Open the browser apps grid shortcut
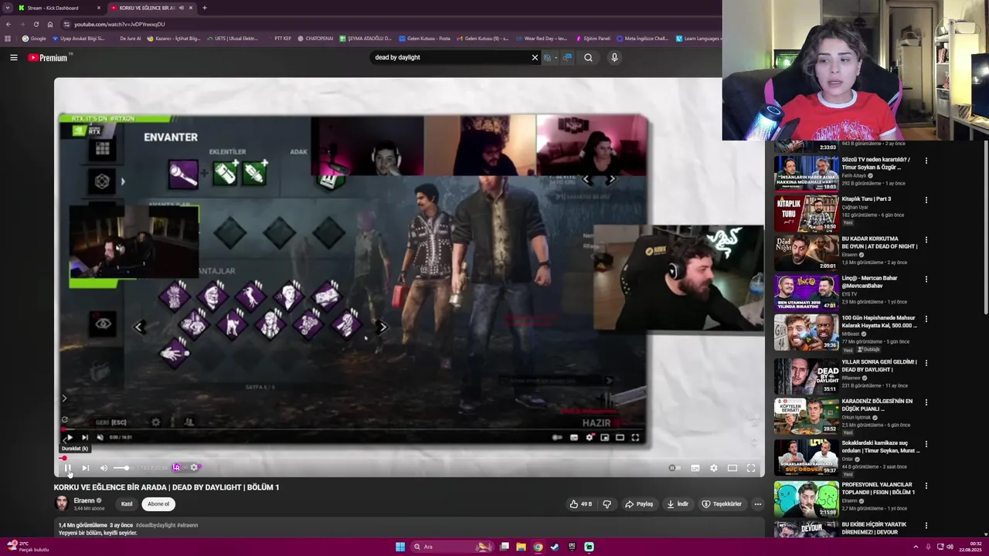Viewport: 989px width, 556px height. tap(8, 39)
